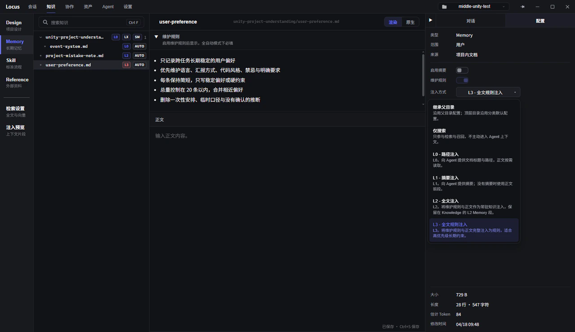Viewport: 575px width, 332px height.
Task: Switch editor to 原生 view mode
Action: (x=410, y=22)
